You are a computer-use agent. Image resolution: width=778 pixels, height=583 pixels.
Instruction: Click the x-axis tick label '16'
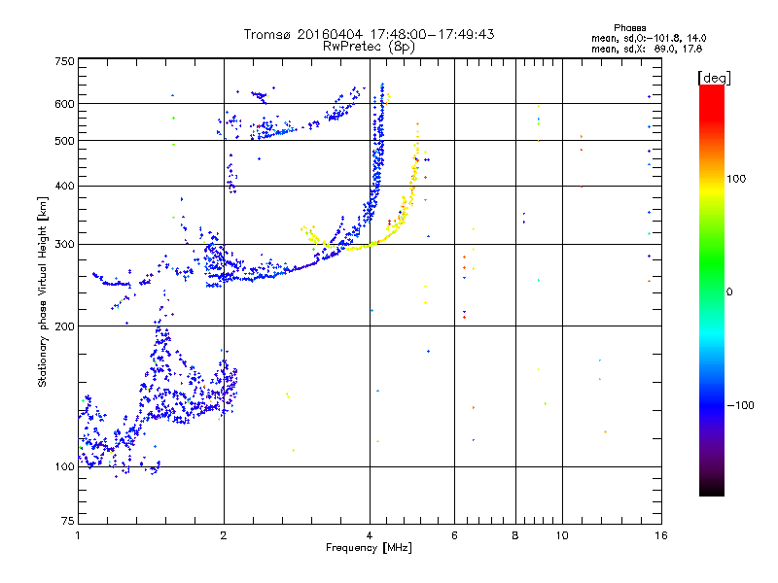pyautogui.click(x=661, y=535)
